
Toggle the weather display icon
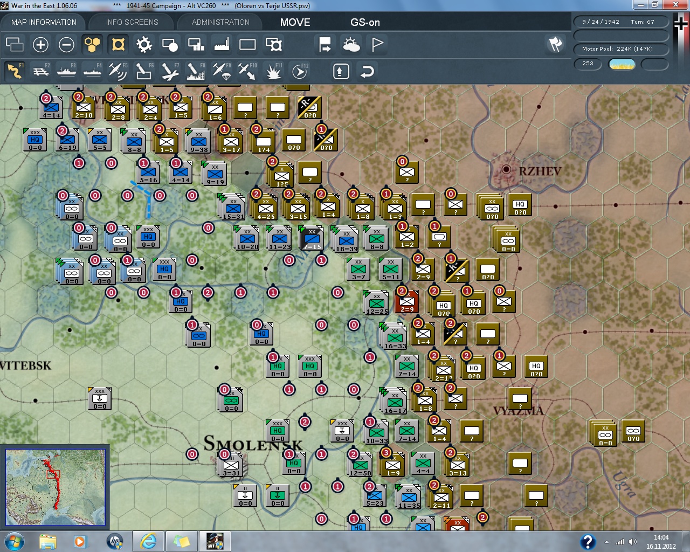[x=351, y=45]
